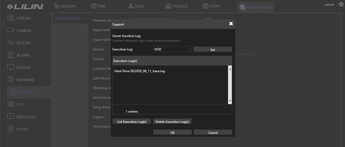Switch to the Storage tab
345x147 pixels.
[176, 6]
